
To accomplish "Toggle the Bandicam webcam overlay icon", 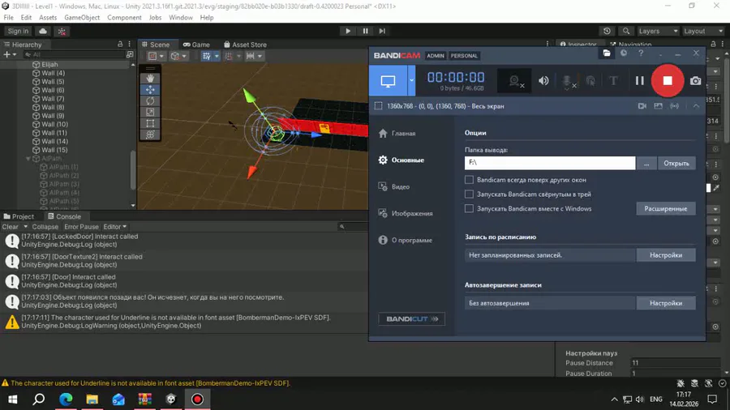I will (514, 81).
